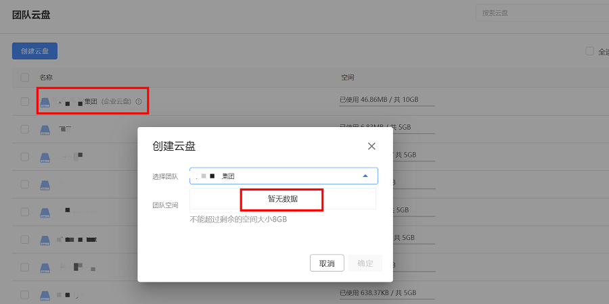Click the disk icon in the third list row
The height and width of the screenshot is (304, 609).
pos(45,157)
